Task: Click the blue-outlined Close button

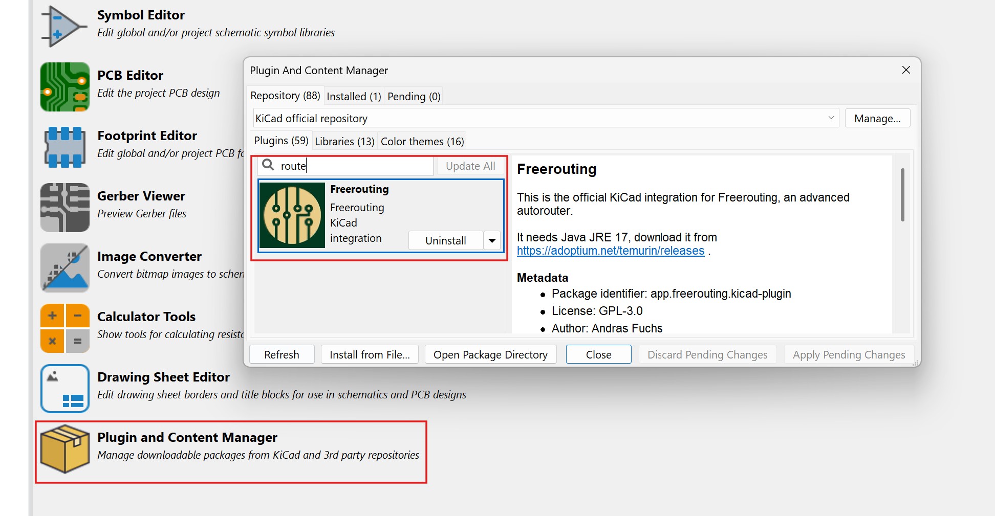Action: pos(598,354)
